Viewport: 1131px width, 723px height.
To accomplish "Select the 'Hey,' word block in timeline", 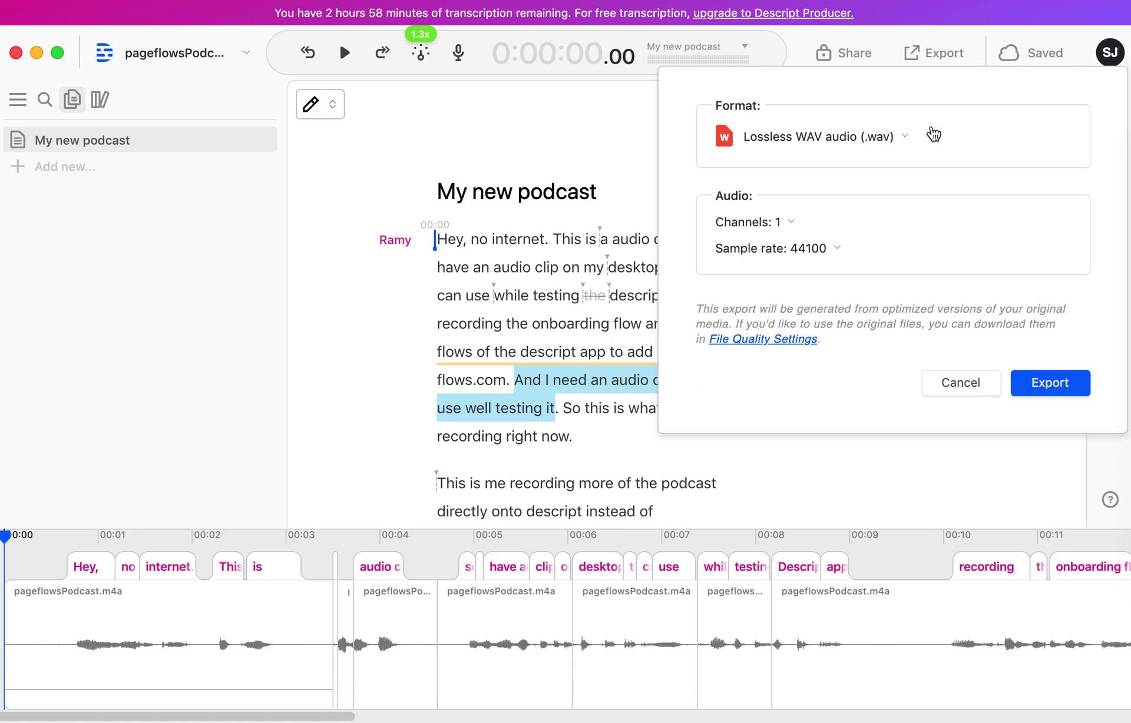I will coord(90,566).
